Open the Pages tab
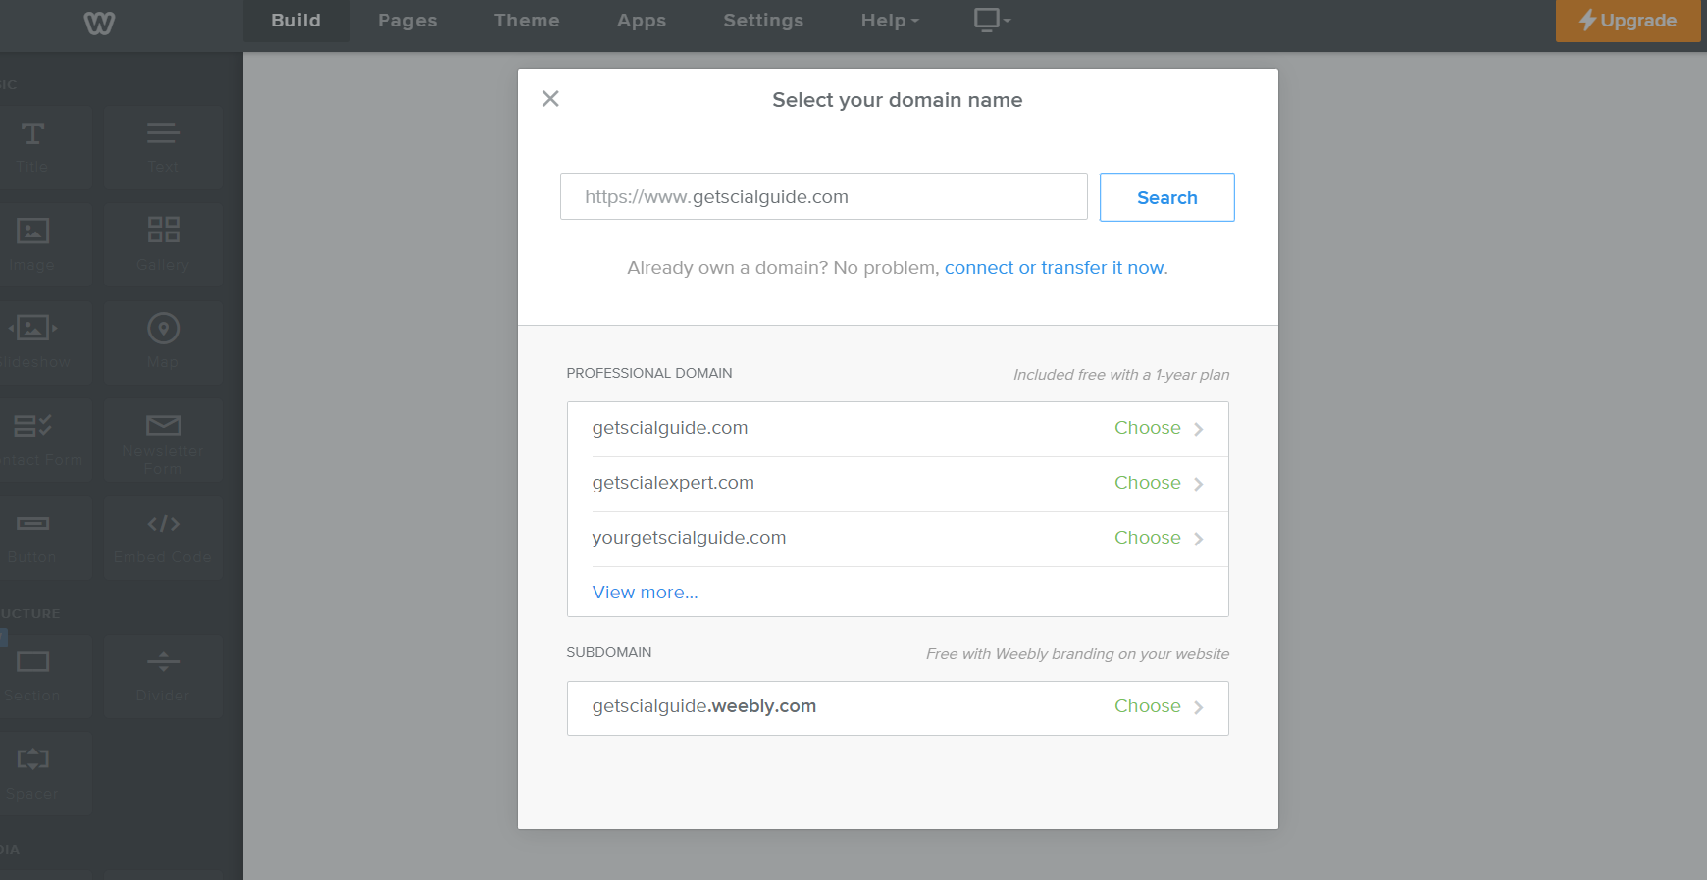The image size is (1707, 880). [x=407, y=21]
